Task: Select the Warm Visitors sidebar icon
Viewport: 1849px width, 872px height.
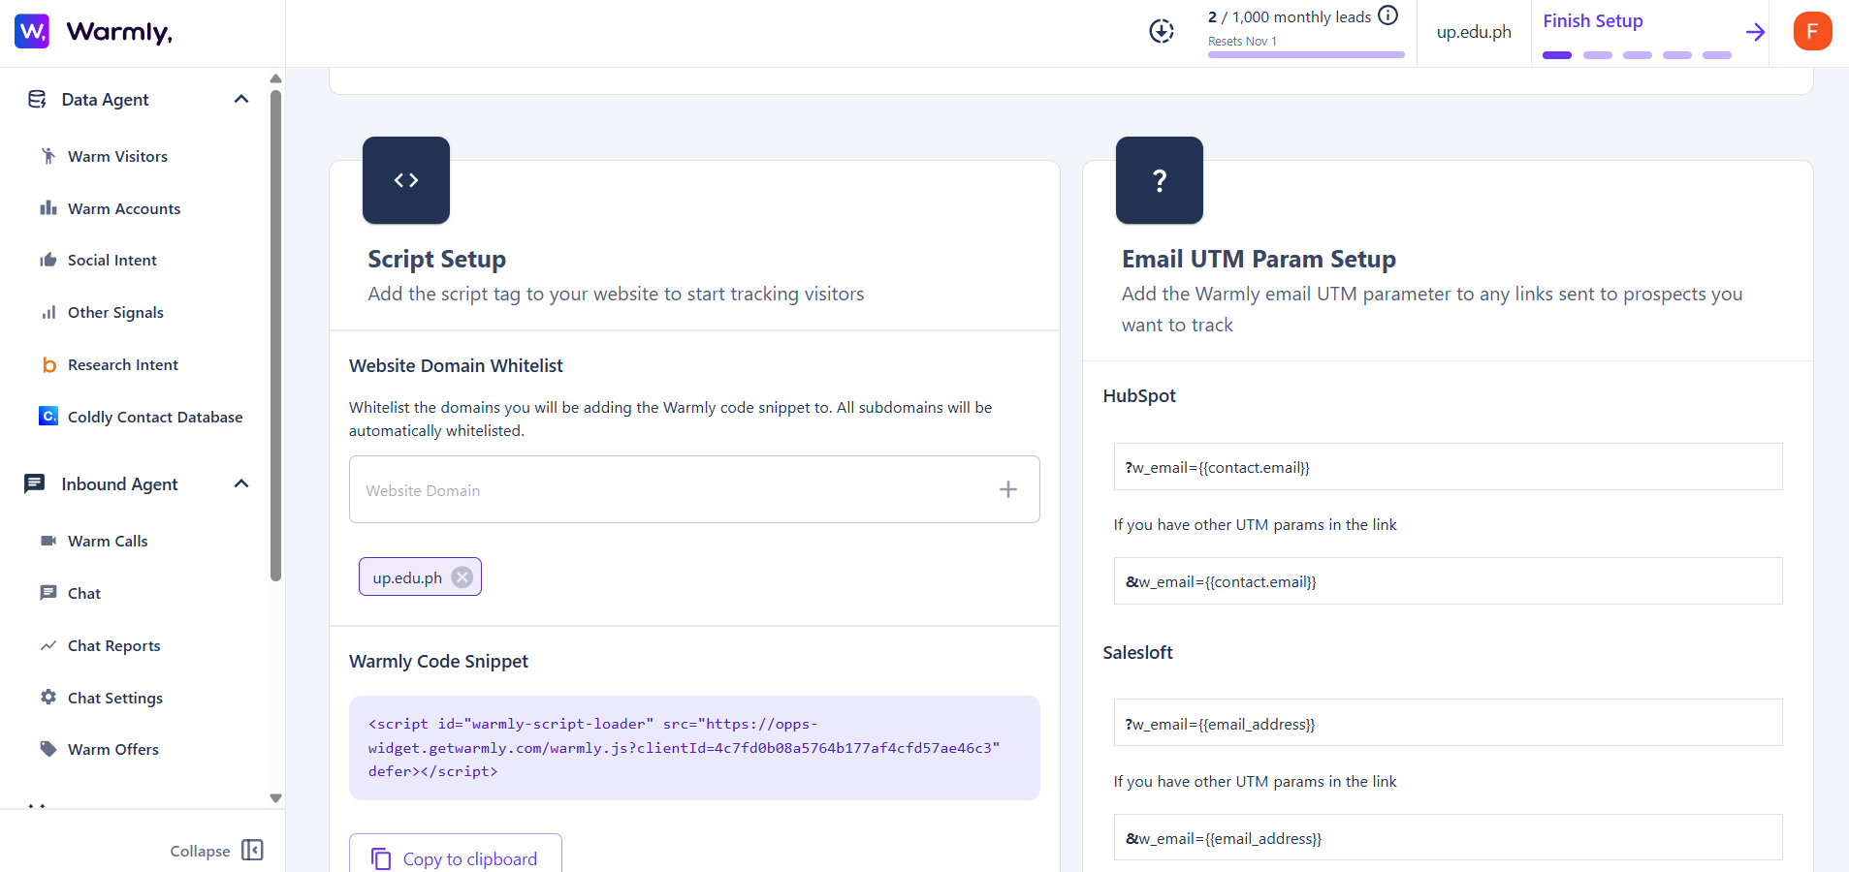Action: (48, 156)
